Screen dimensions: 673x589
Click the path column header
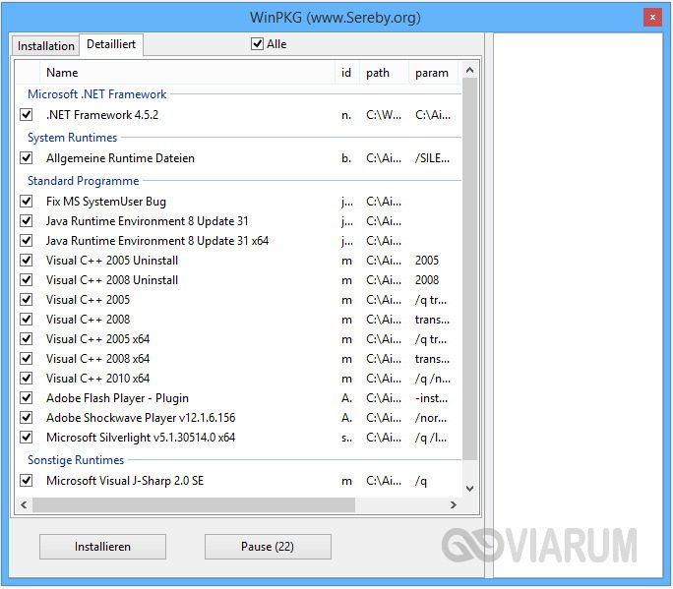pos(384,73)
